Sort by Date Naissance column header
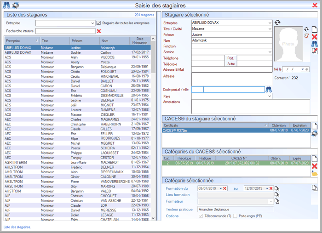This screenshot has width=322, height=233. (x=140, y=41)
